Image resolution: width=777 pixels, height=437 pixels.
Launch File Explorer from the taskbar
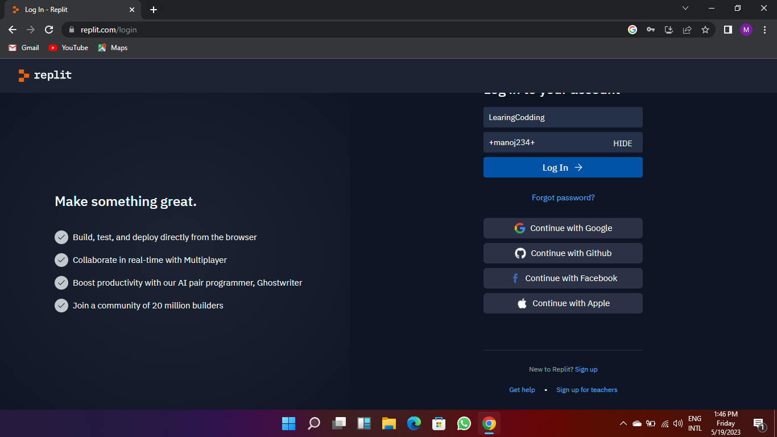coord(389,423)
